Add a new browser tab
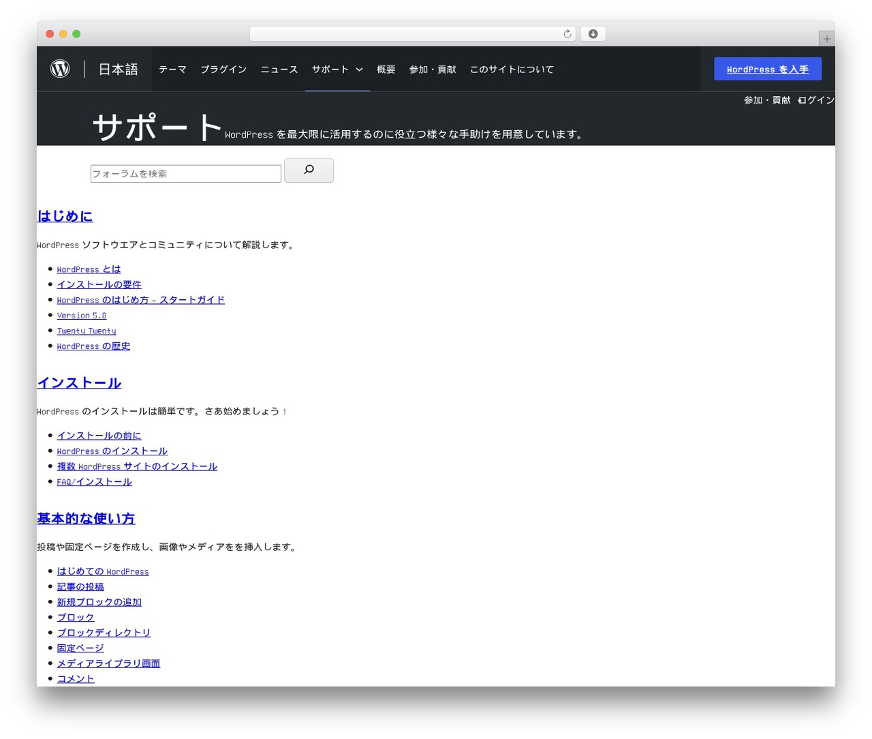The height and width of the screenshot is (739, 872). coord(827,39)
